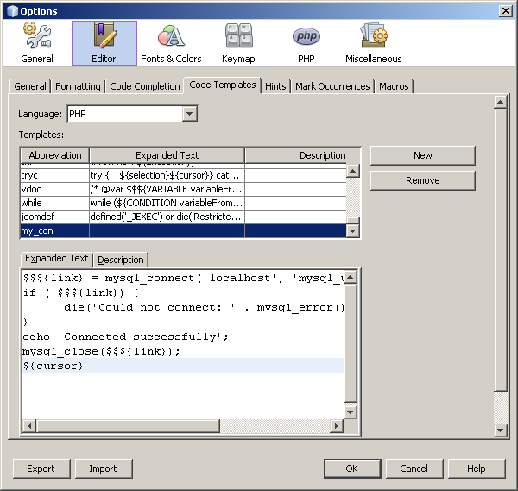Expand the Language dropdown
Image resolution: width=518 pixels, height=491 pixels.
pyautogui.click(x=190, y=114)
